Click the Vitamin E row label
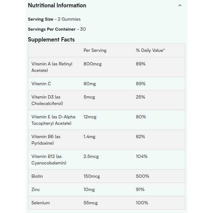 click(53, 120)
